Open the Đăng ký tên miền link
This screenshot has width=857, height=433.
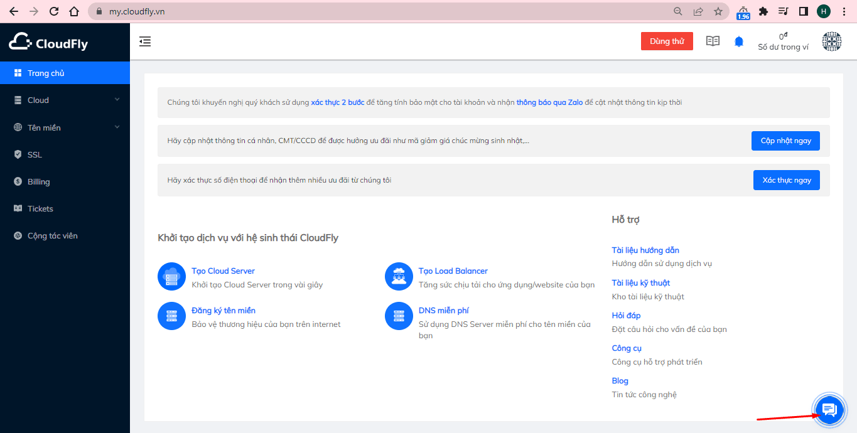point(224,311)
